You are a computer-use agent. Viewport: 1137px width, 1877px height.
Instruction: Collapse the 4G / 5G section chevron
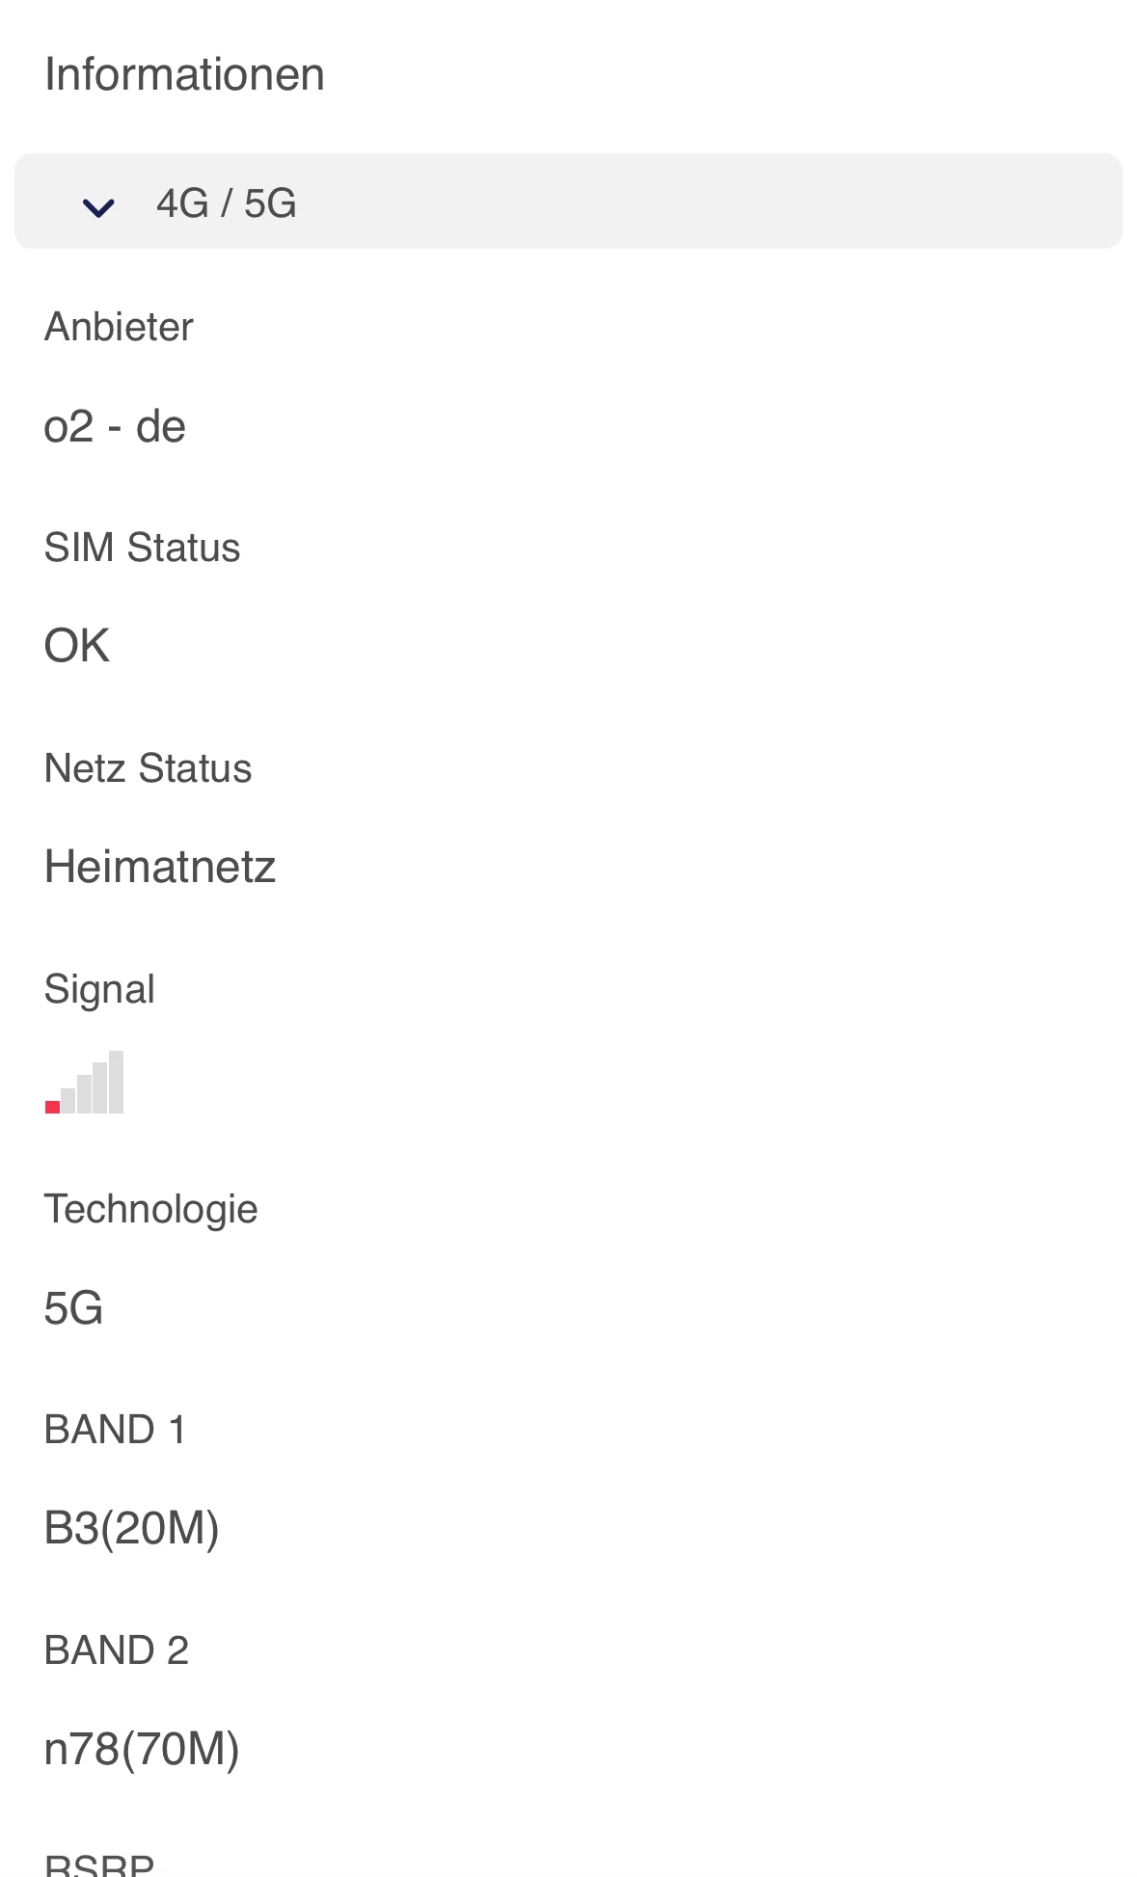click(x=98, y=205)
